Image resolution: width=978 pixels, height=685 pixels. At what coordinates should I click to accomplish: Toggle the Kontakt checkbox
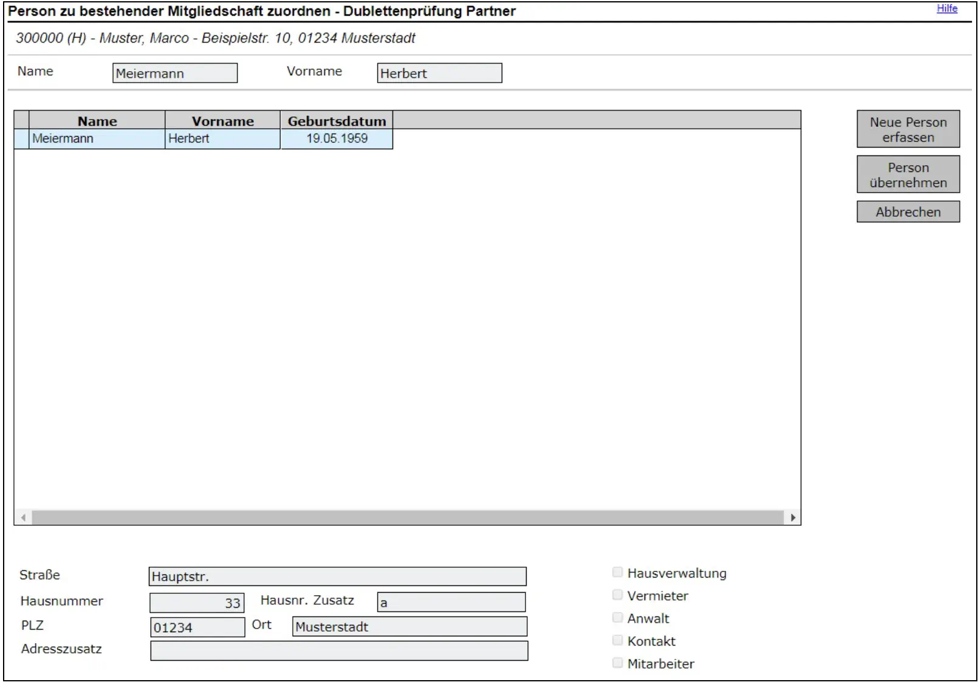(617, 640)
